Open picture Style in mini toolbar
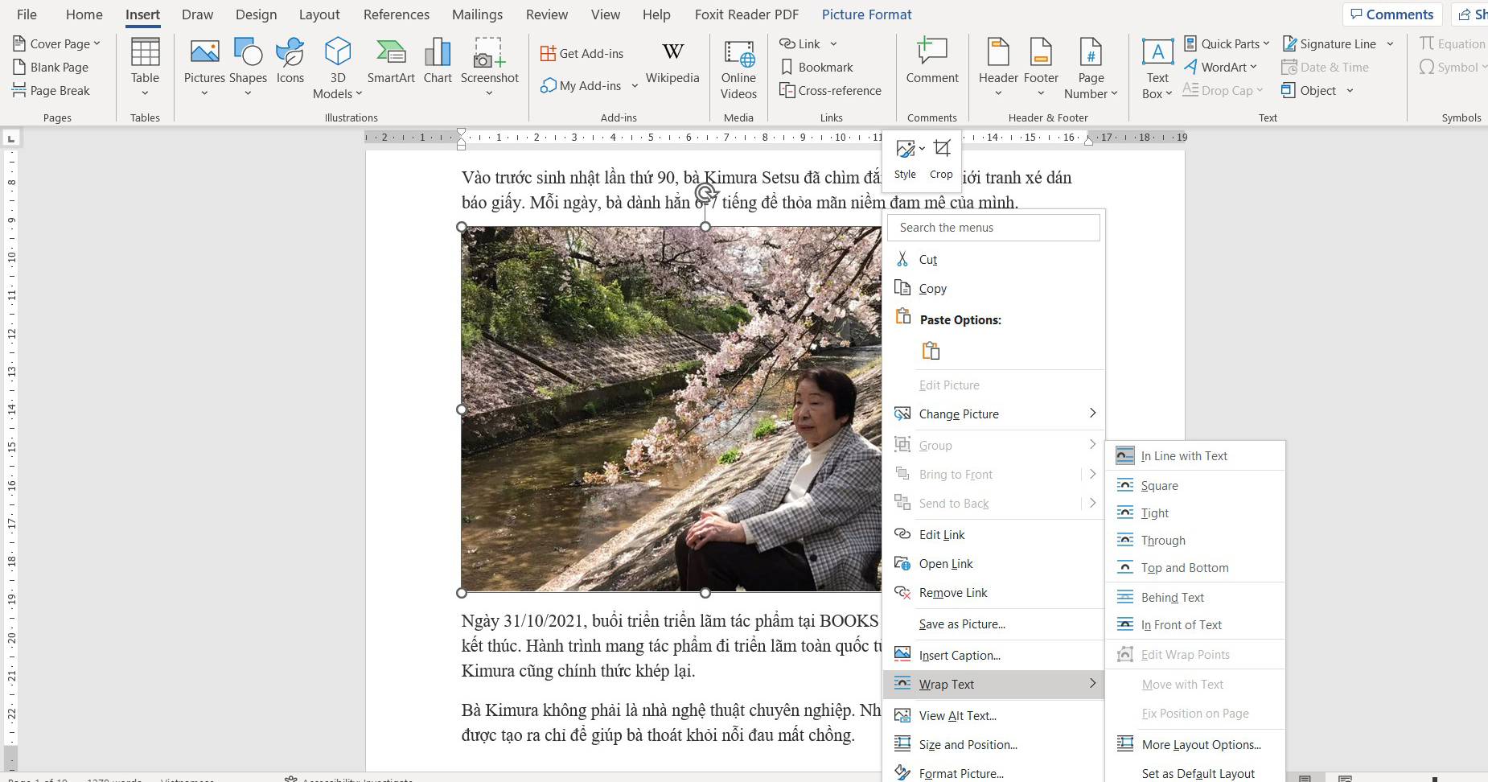The image size is (1488, 782). point(905,160)
